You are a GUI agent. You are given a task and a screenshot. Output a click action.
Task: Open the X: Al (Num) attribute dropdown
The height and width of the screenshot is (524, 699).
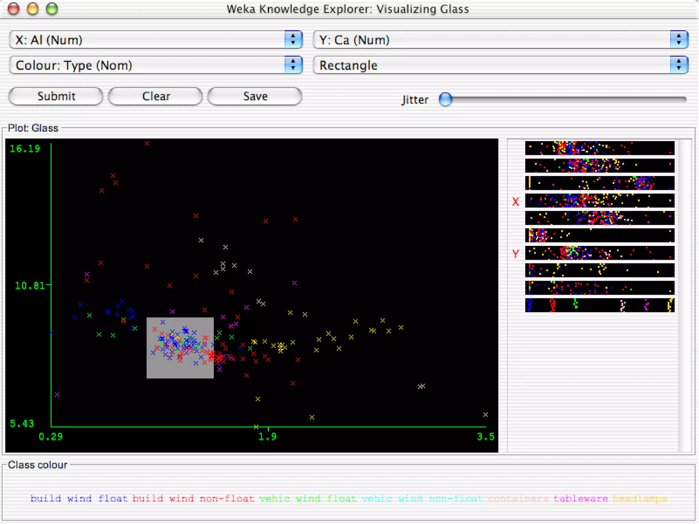(x=156, y=40)
